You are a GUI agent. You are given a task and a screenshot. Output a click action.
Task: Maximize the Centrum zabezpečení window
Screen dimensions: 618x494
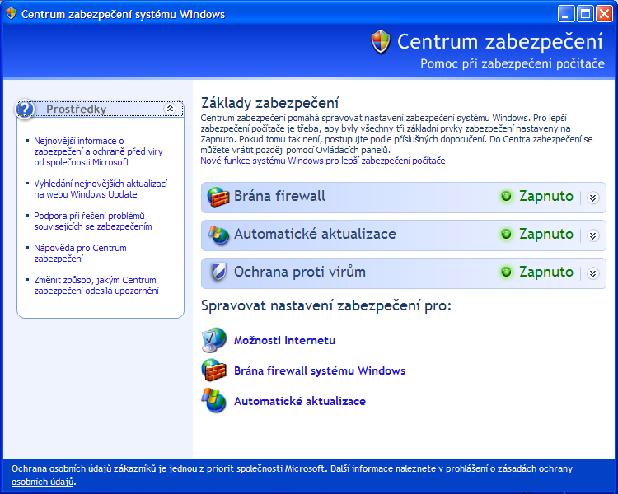coord(585,14)
